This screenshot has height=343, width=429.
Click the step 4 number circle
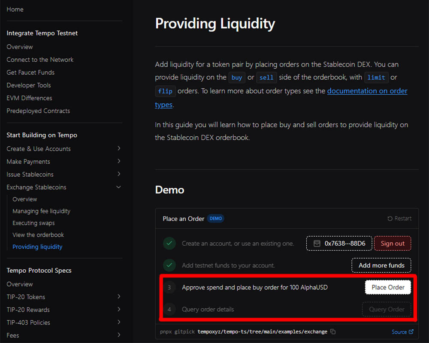(169, 310)
